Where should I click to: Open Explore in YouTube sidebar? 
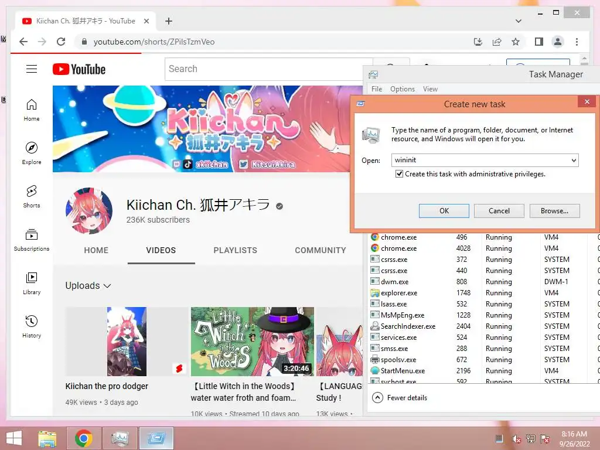tap(32, 154)
